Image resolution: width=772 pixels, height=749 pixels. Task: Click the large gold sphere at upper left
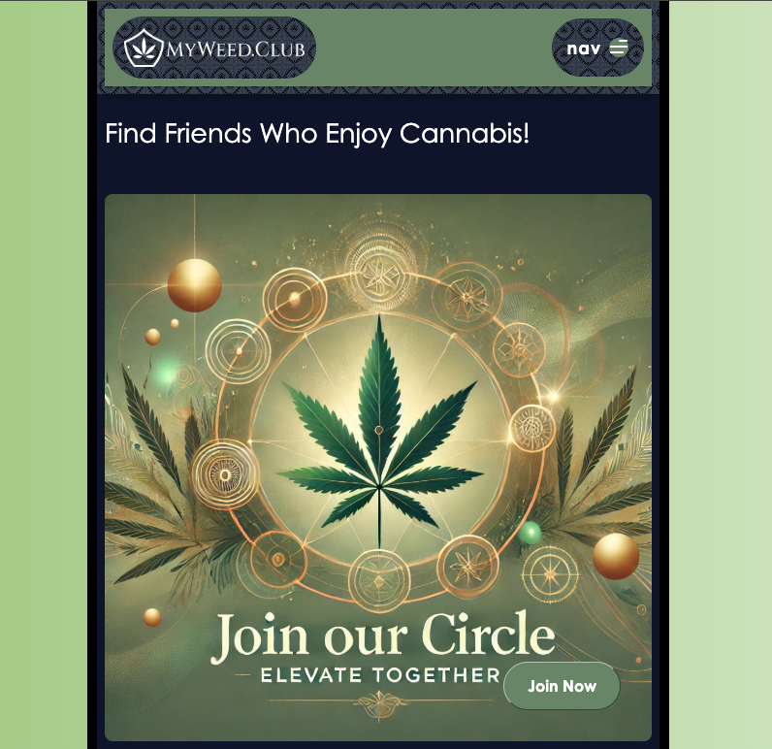(x=195, y=285)
